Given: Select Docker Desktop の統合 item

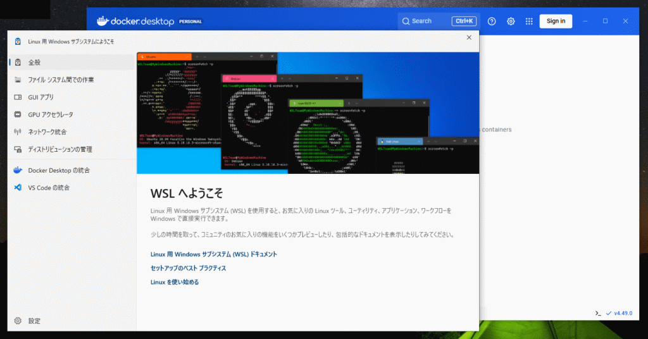Looking at the screenshot, I should 59,170.
